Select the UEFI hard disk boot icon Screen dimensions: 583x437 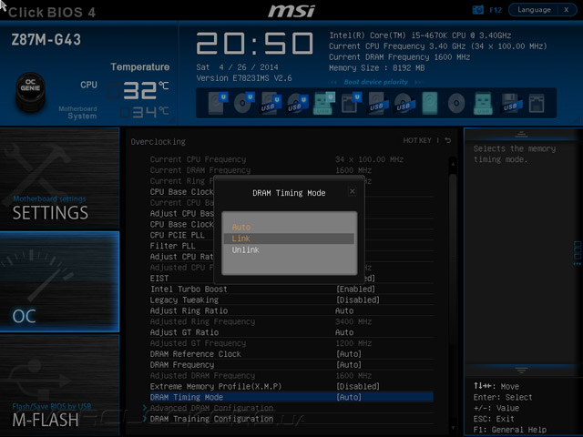tap(218, 103)
